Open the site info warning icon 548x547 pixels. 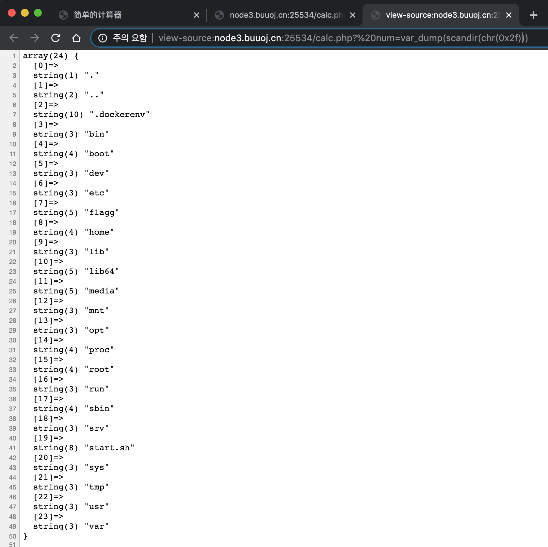[x=103, y=38]
